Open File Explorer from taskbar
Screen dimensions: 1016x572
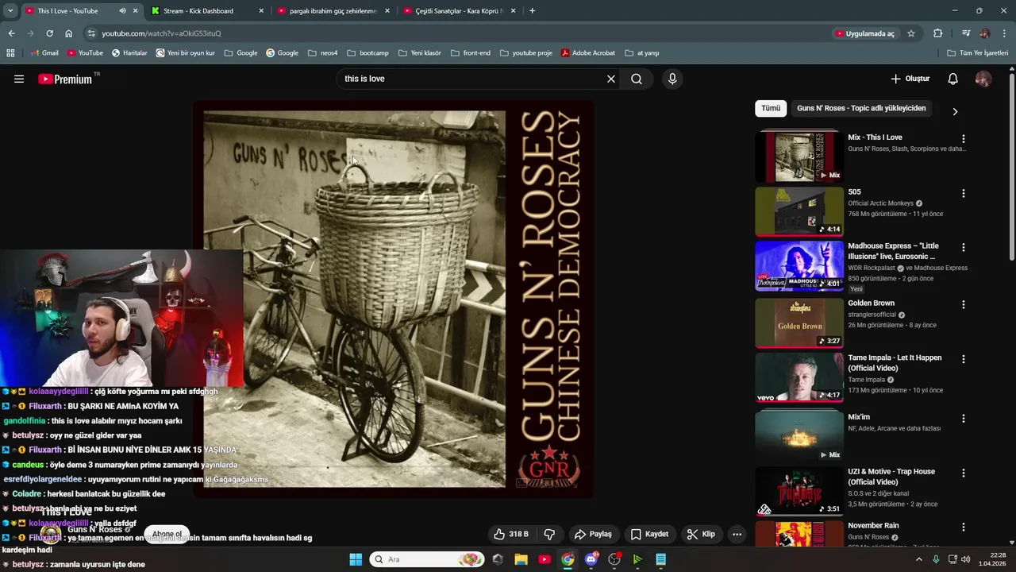(521, 559)
